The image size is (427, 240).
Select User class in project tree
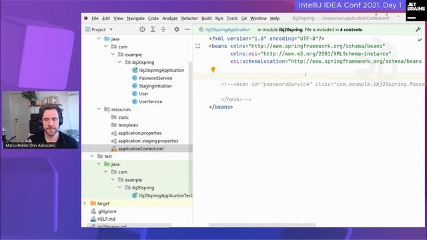[x=143, y=93]
